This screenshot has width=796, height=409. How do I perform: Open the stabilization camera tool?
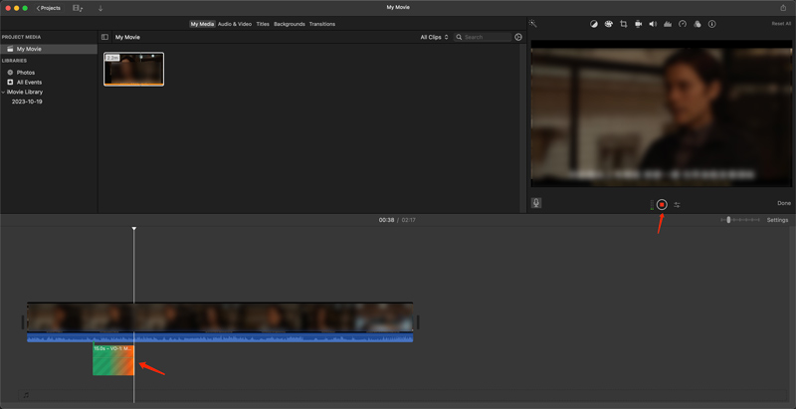pos(638,24)
